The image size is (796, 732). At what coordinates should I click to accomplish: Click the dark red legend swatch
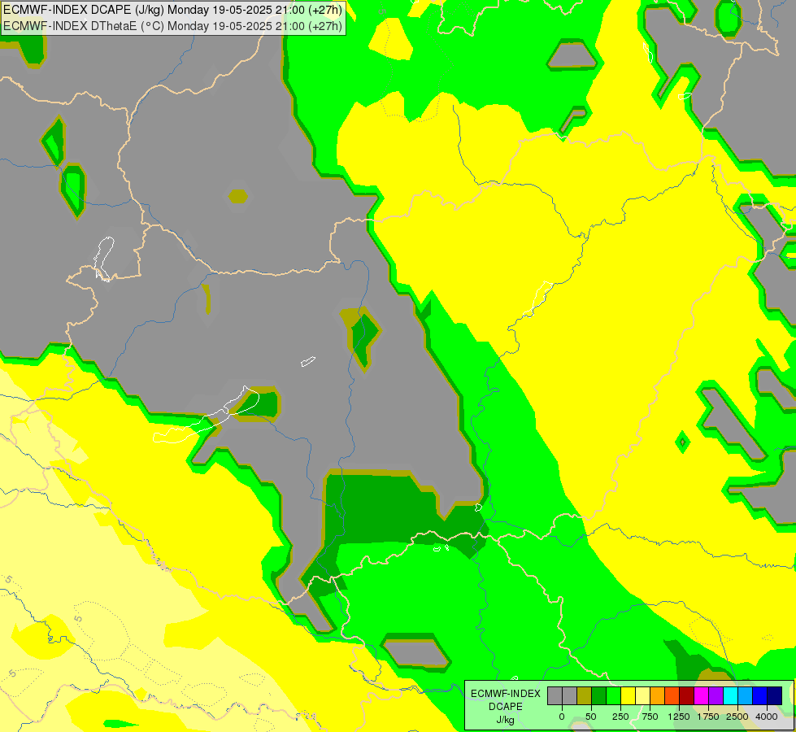687,696
